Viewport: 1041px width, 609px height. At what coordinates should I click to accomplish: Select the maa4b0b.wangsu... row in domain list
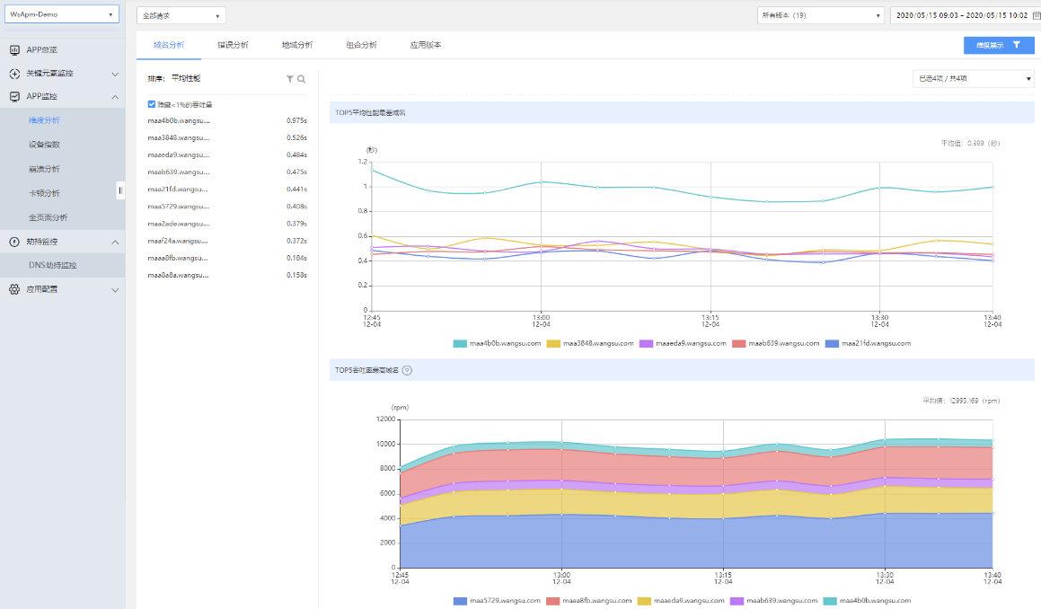coord(227,121)
